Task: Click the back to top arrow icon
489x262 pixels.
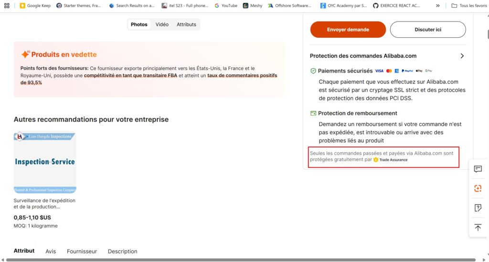Action: pos(478,228)
